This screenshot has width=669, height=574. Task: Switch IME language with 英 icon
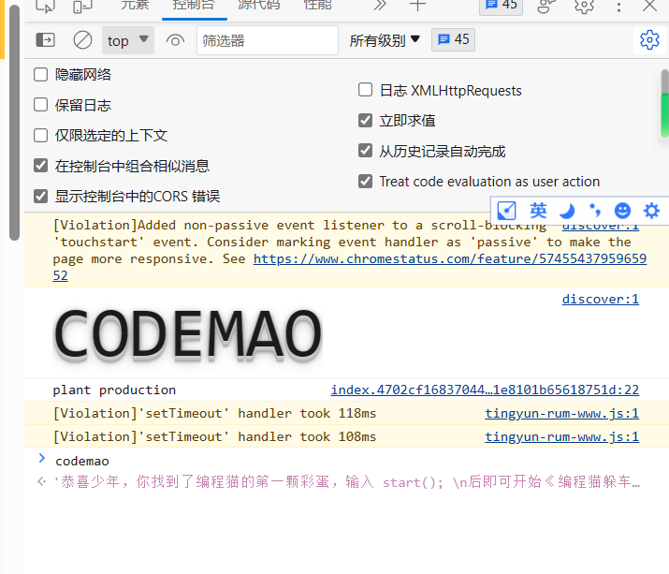tap(538, 211)
